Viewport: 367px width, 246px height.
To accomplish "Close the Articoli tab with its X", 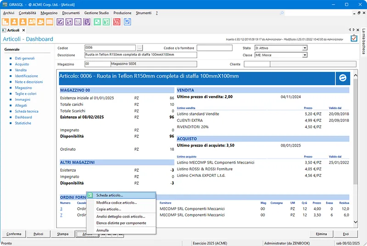I will 24,30.
